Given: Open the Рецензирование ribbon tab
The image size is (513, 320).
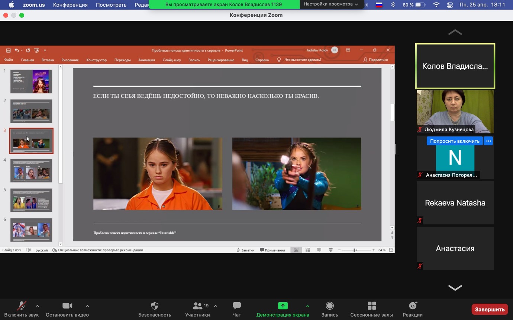Looking at the screenshot, I should [221, 60].
